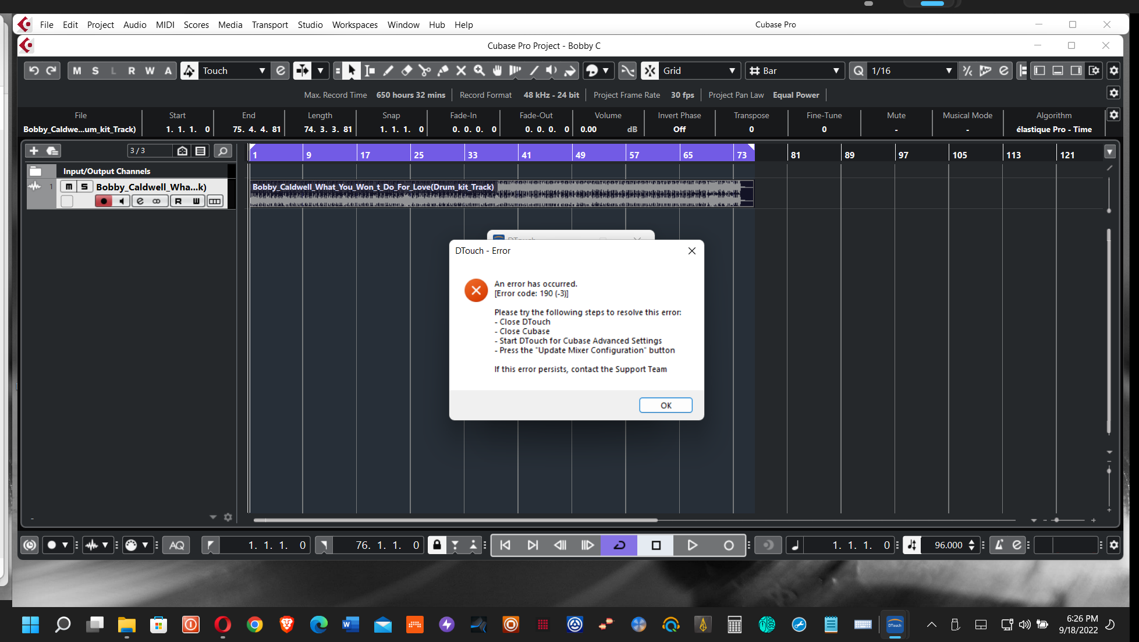This screenshot has width=1139, height=642.
Task: Solo the Bobby_Caldwell track
Action: click(84, 186)
